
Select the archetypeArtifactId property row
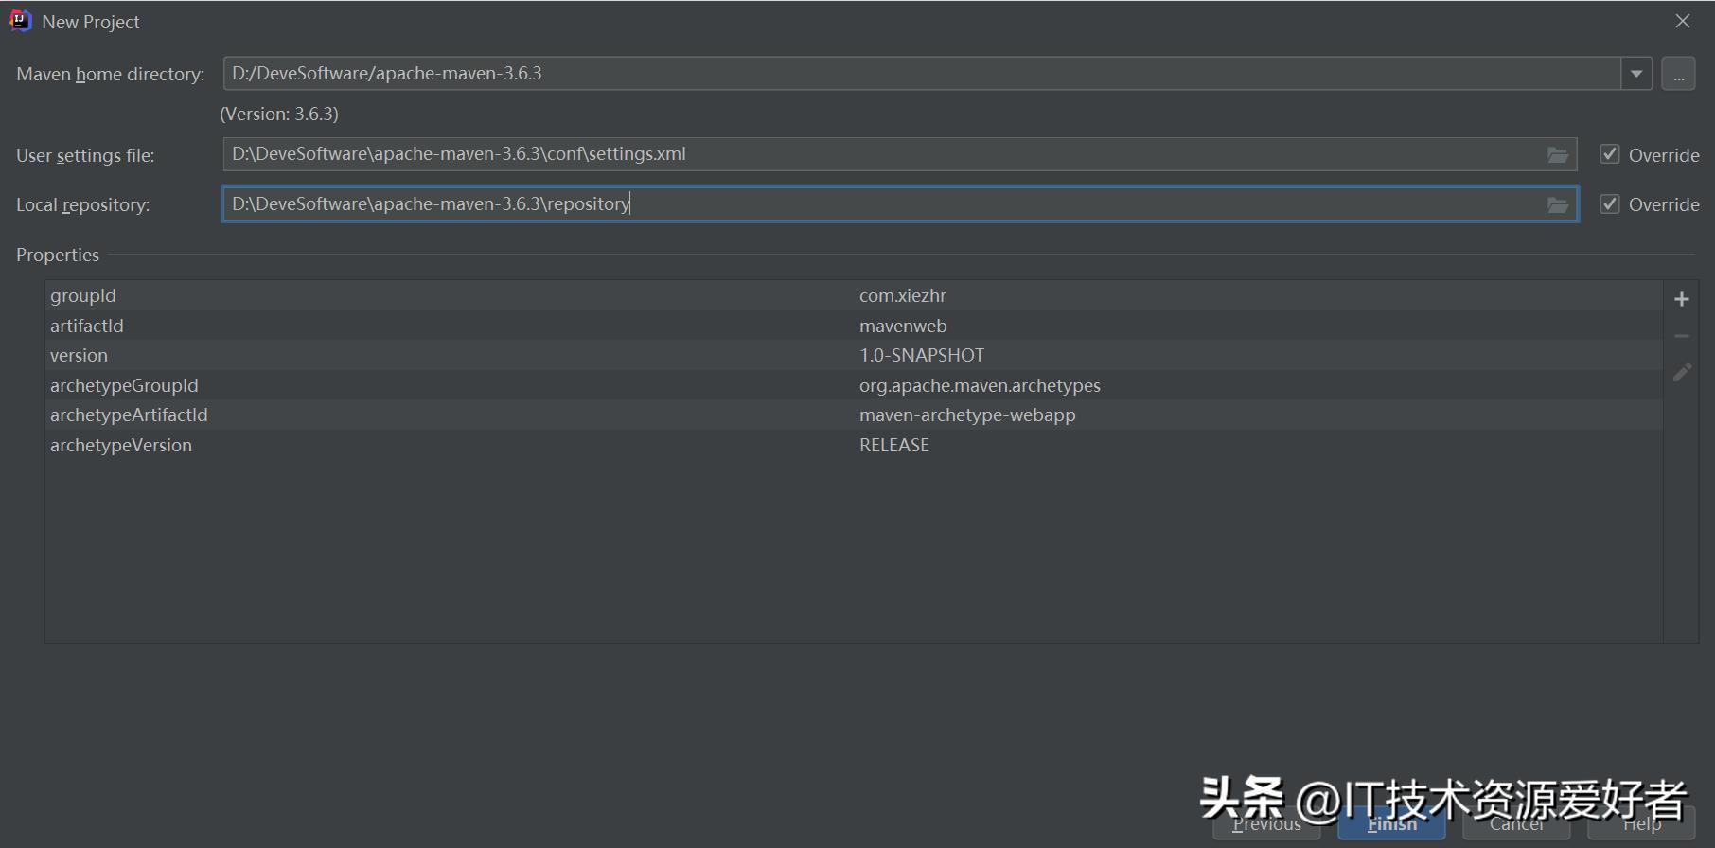click(x=854, y=415)
